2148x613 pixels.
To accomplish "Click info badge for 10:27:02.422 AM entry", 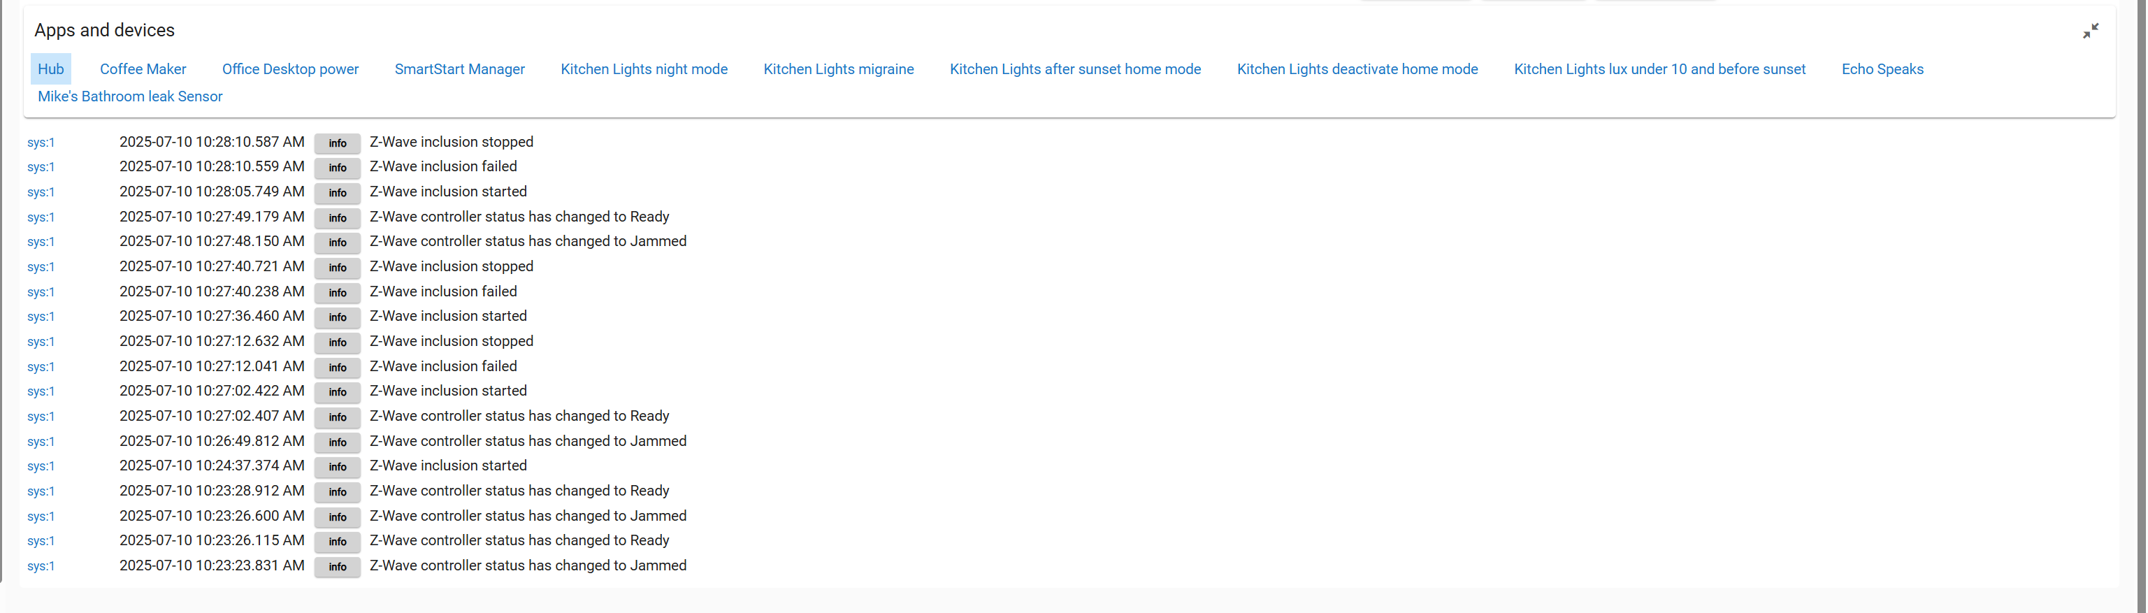I will [337, 392].
